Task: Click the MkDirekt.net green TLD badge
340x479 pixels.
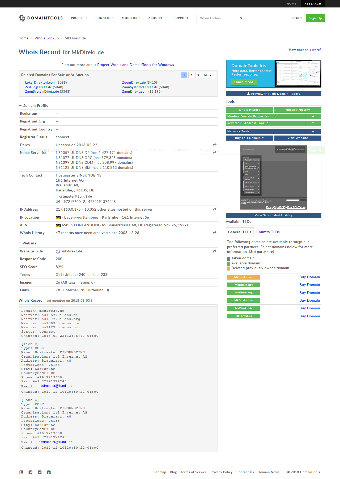Action: 244,285
